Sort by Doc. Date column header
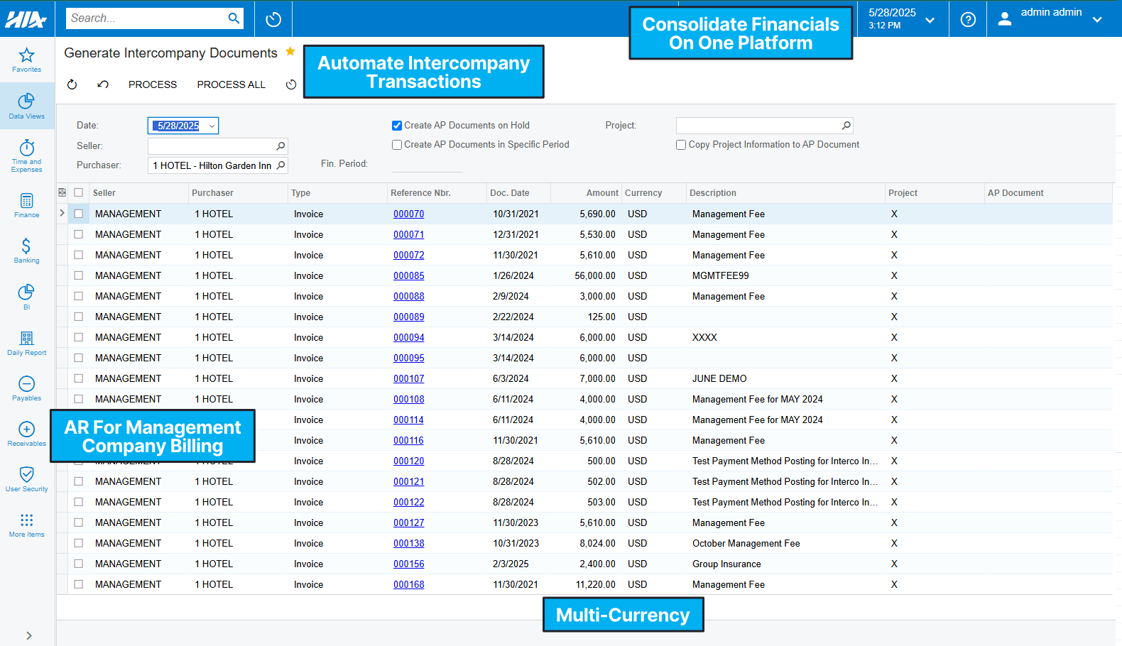 point(510,193)
